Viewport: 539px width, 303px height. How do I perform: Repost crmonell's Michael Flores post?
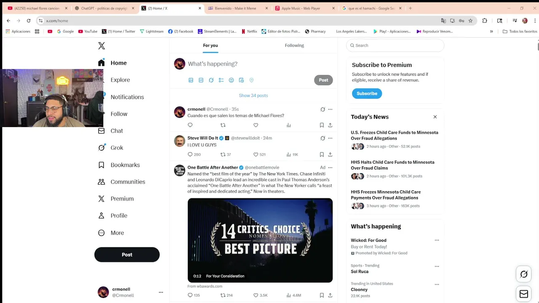point(223,125)
